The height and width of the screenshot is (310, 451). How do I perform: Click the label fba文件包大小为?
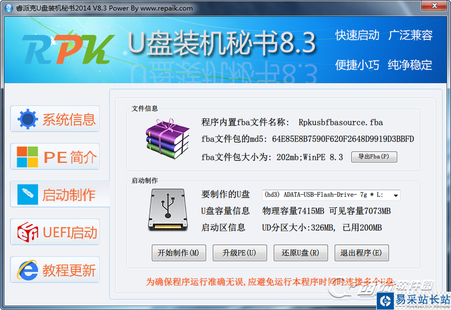[237, 157]
